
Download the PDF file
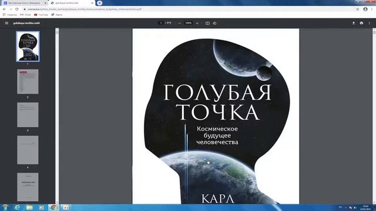coord(354,23)
